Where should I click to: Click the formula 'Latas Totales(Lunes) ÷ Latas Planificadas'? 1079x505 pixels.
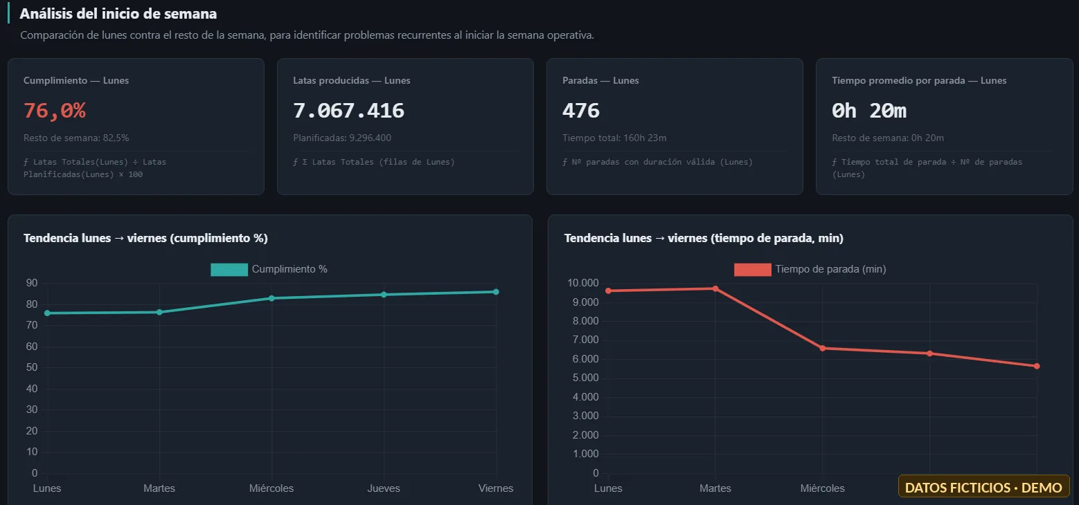coord(95,168)
